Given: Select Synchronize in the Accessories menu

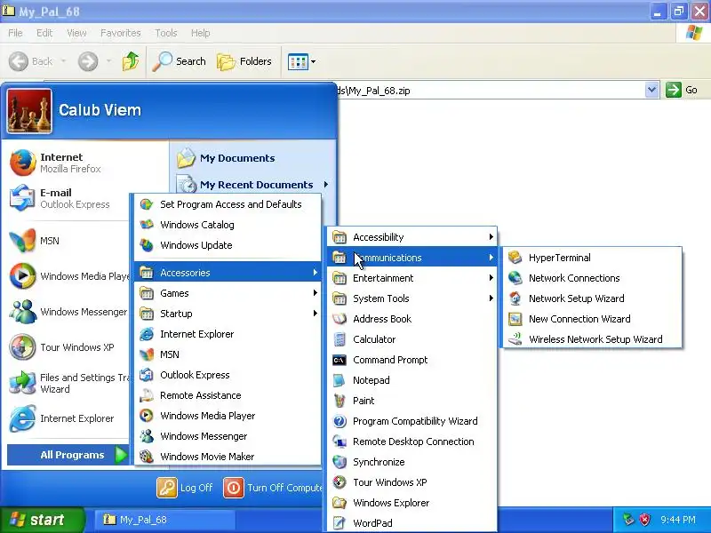Looking at the screenshot, I should [411, 462].
